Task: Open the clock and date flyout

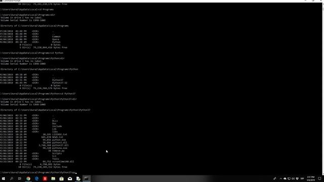Action: tap(310, 178)
